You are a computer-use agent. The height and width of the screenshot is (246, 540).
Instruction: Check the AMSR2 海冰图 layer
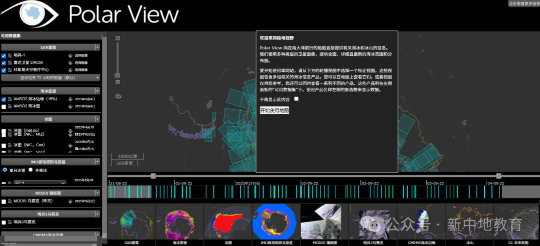[x=4, y=106]
